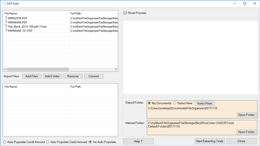260x146 pixels.
Task: Select the IMM5257E.PDF row
Action: point(60,18)
